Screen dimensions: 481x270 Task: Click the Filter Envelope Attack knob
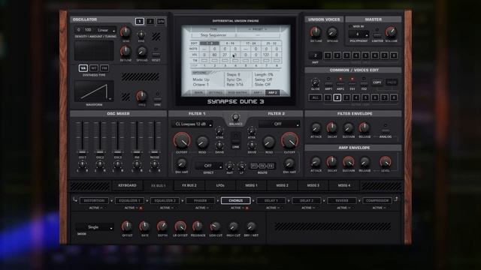click(x=316, y=128)
